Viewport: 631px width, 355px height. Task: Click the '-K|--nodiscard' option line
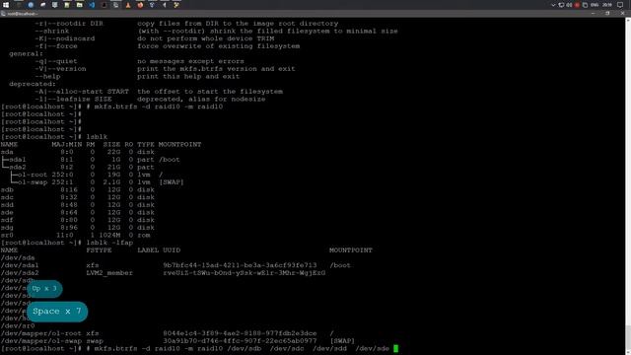pyautogui.click(x=155, y=38)
